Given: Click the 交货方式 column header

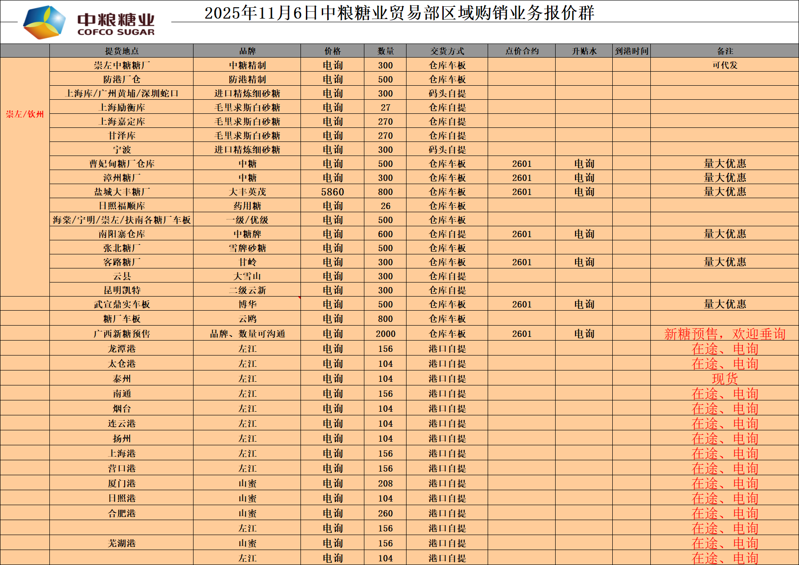Looking at the screenshot, I should [x=447, y=51].
